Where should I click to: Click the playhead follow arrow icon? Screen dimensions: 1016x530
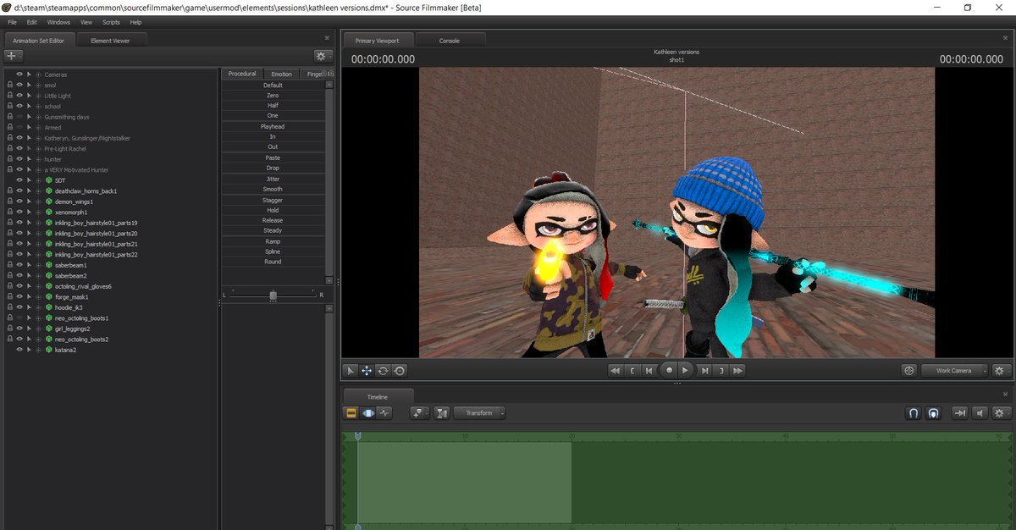coord(960,413)
